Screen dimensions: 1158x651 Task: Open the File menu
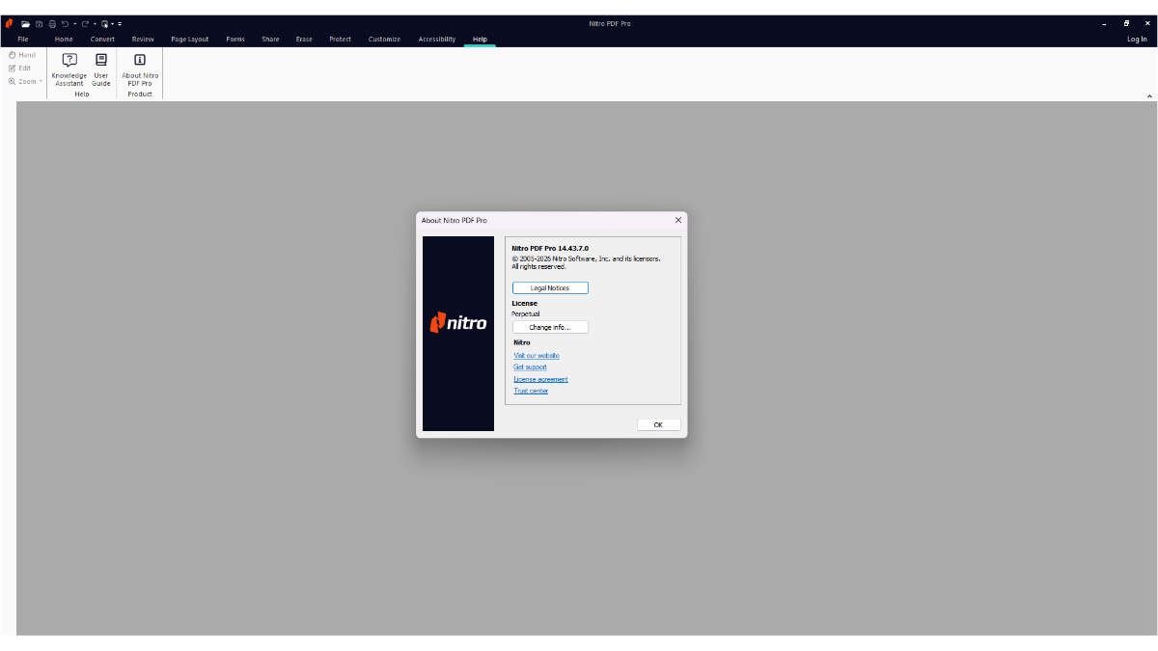point(23,40)
